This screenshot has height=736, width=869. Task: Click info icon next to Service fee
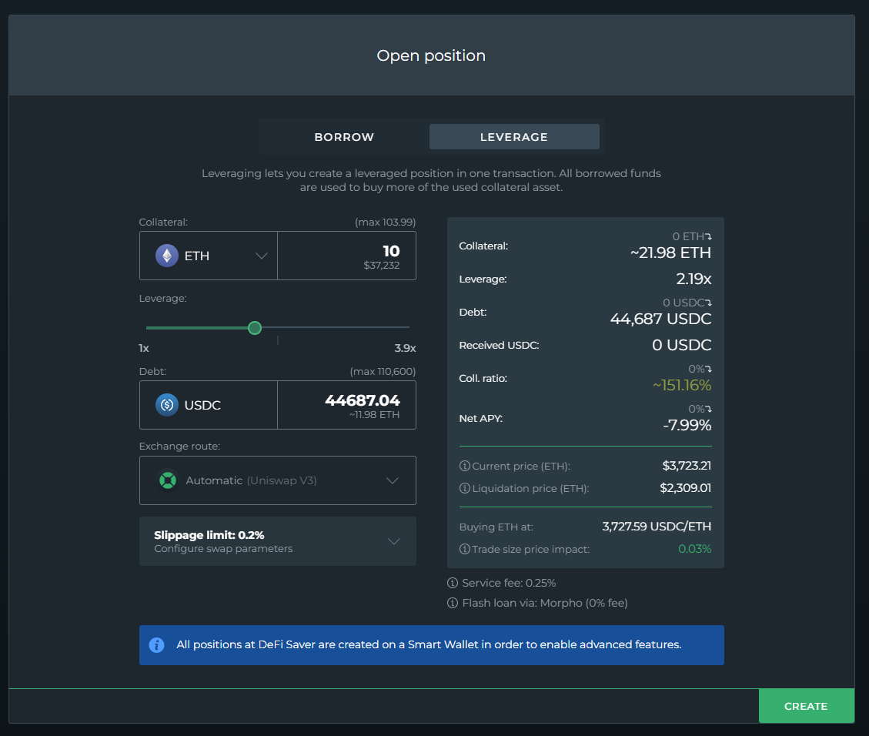453,583
